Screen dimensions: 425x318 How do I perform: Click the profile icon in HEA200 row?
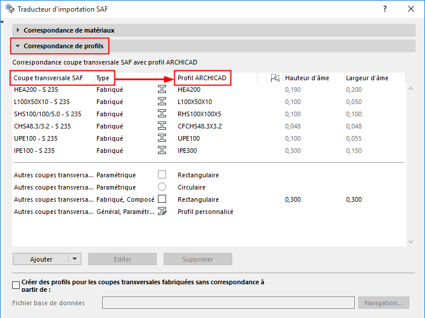point(162,90)
